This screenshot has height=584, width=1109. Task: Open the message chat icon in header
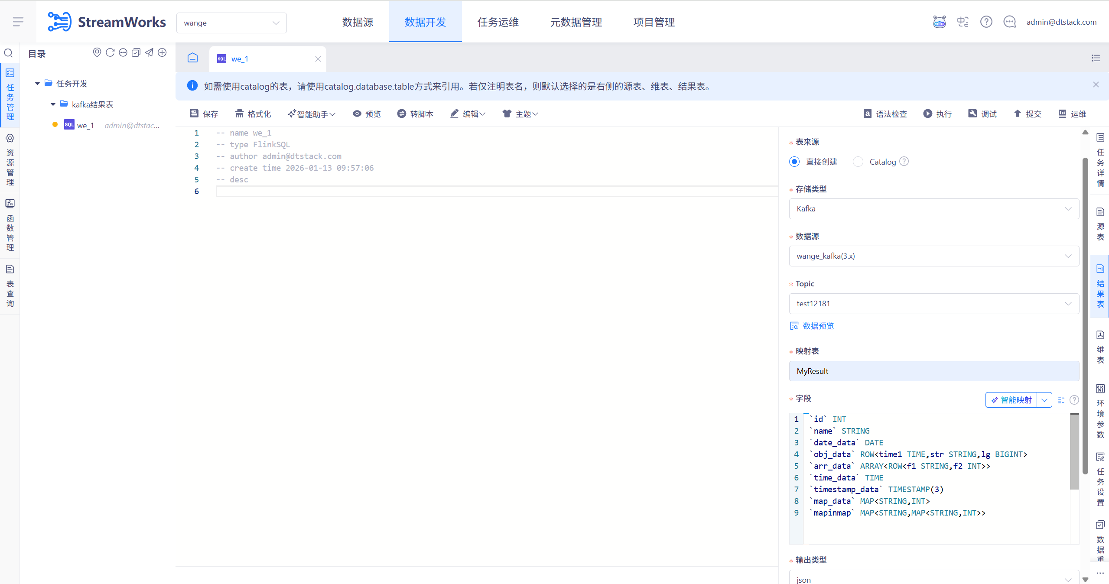(1009, 22)
